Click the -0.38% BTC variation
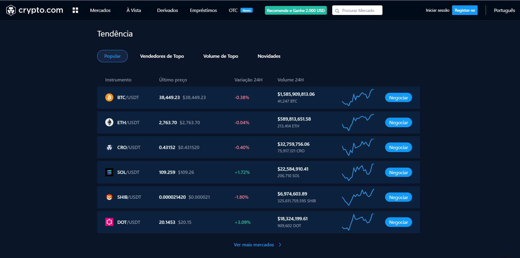The image size is (520, 258). [x=242, y=98]
